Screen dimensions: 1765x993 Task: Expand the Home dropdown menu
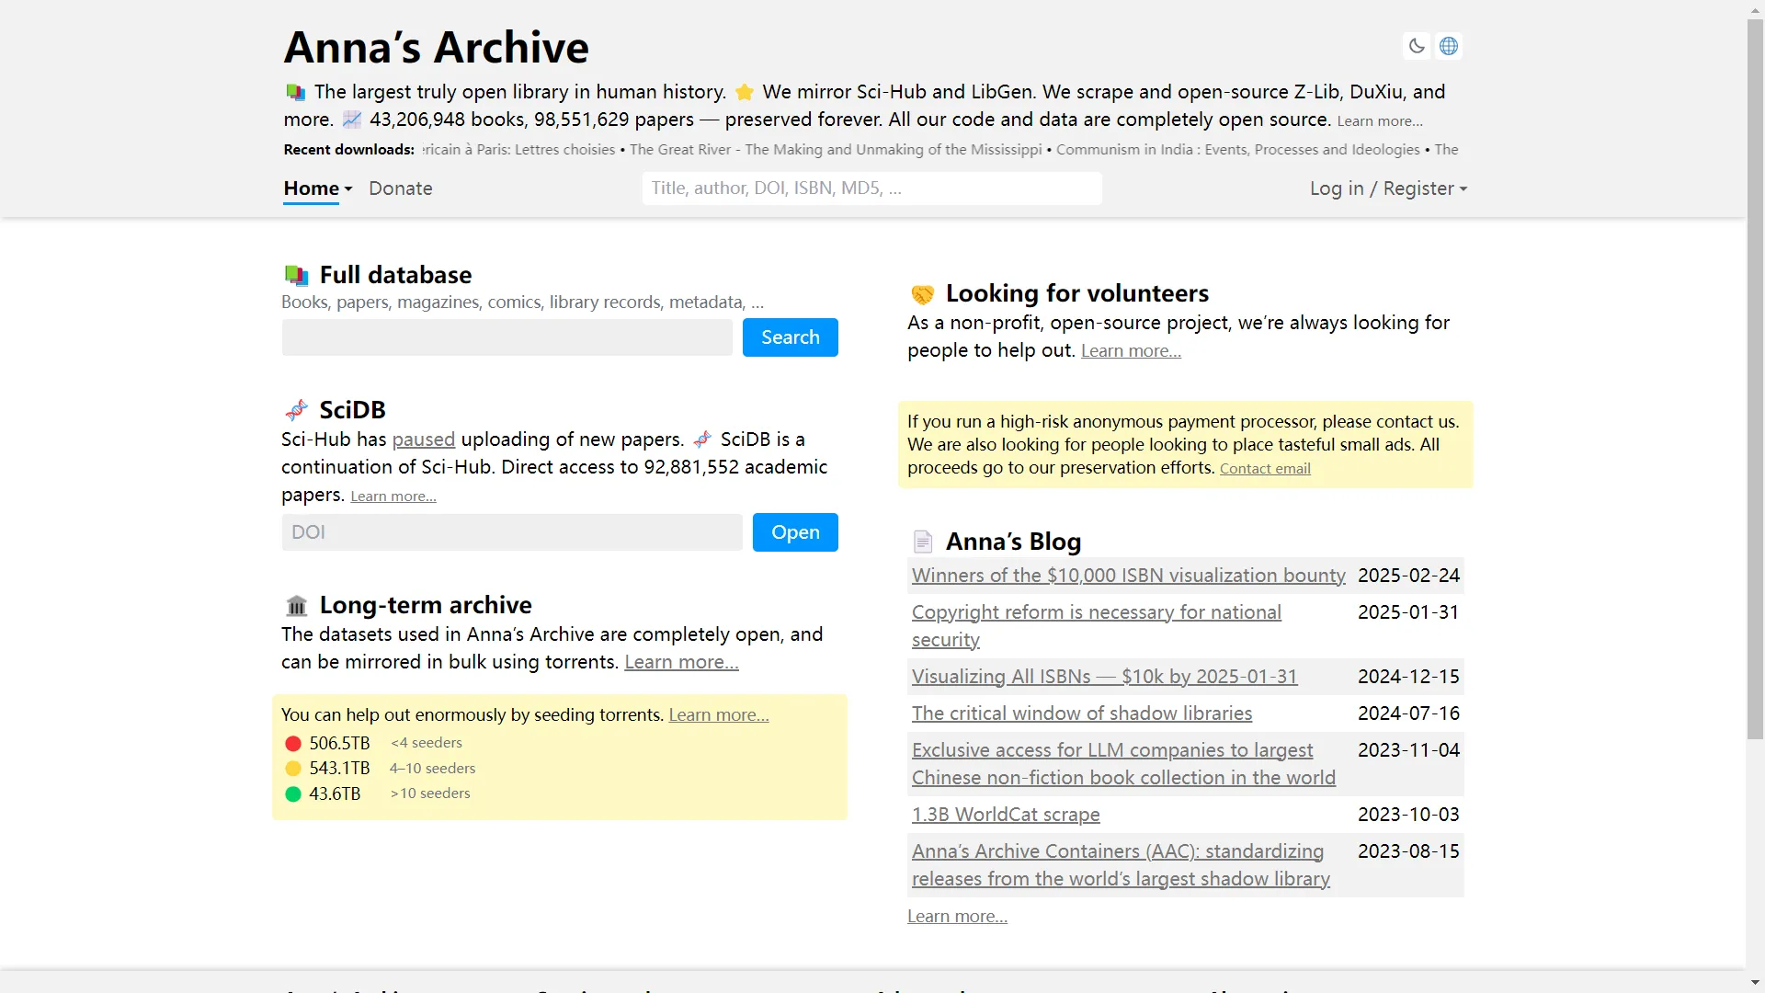pyautogui.click(x=317, y=188)
